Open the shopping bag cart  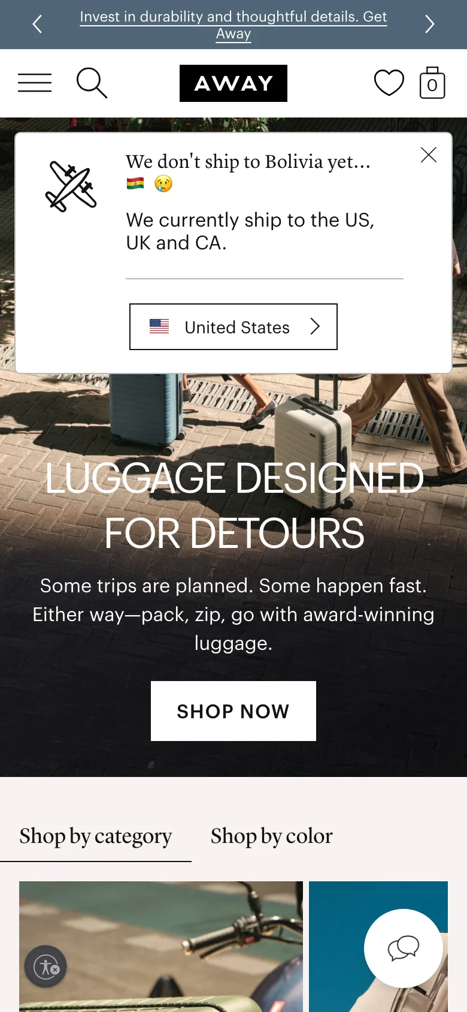[x=432, y=83]
